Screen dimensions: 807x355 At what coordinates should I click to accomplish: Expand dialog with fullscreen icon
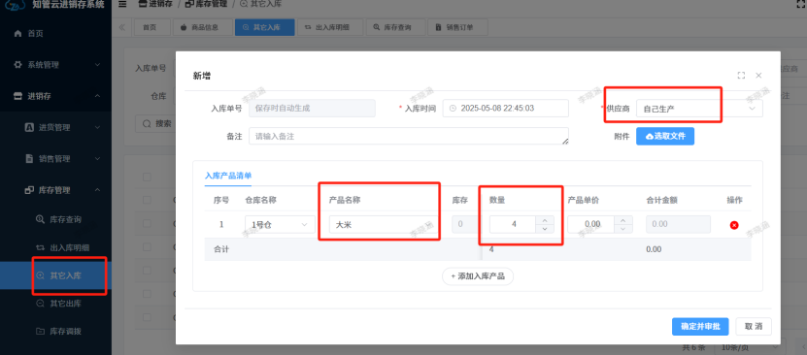[741, 76]
